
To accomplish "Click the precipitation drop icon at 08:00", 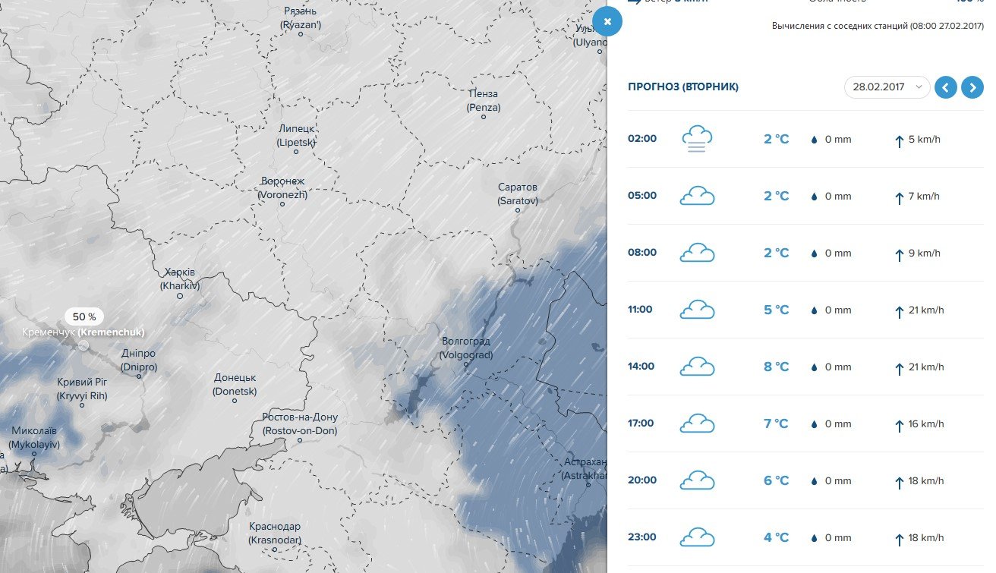I will pos(815,254).
